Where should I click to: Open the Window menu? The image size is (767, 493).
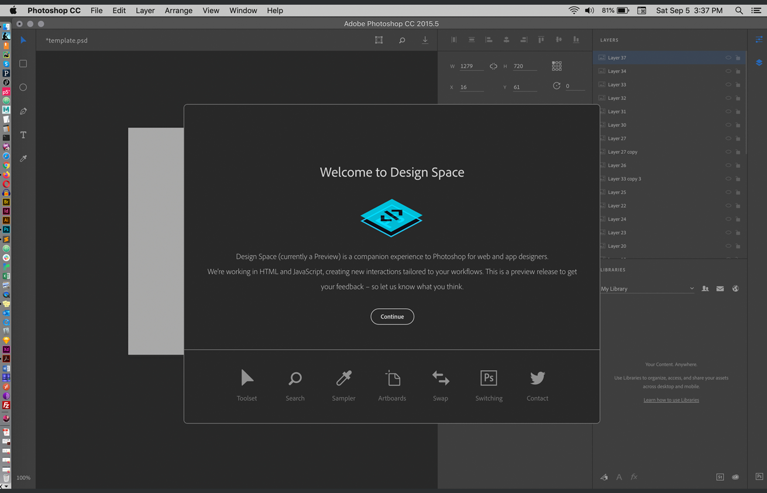coord(243,11)
